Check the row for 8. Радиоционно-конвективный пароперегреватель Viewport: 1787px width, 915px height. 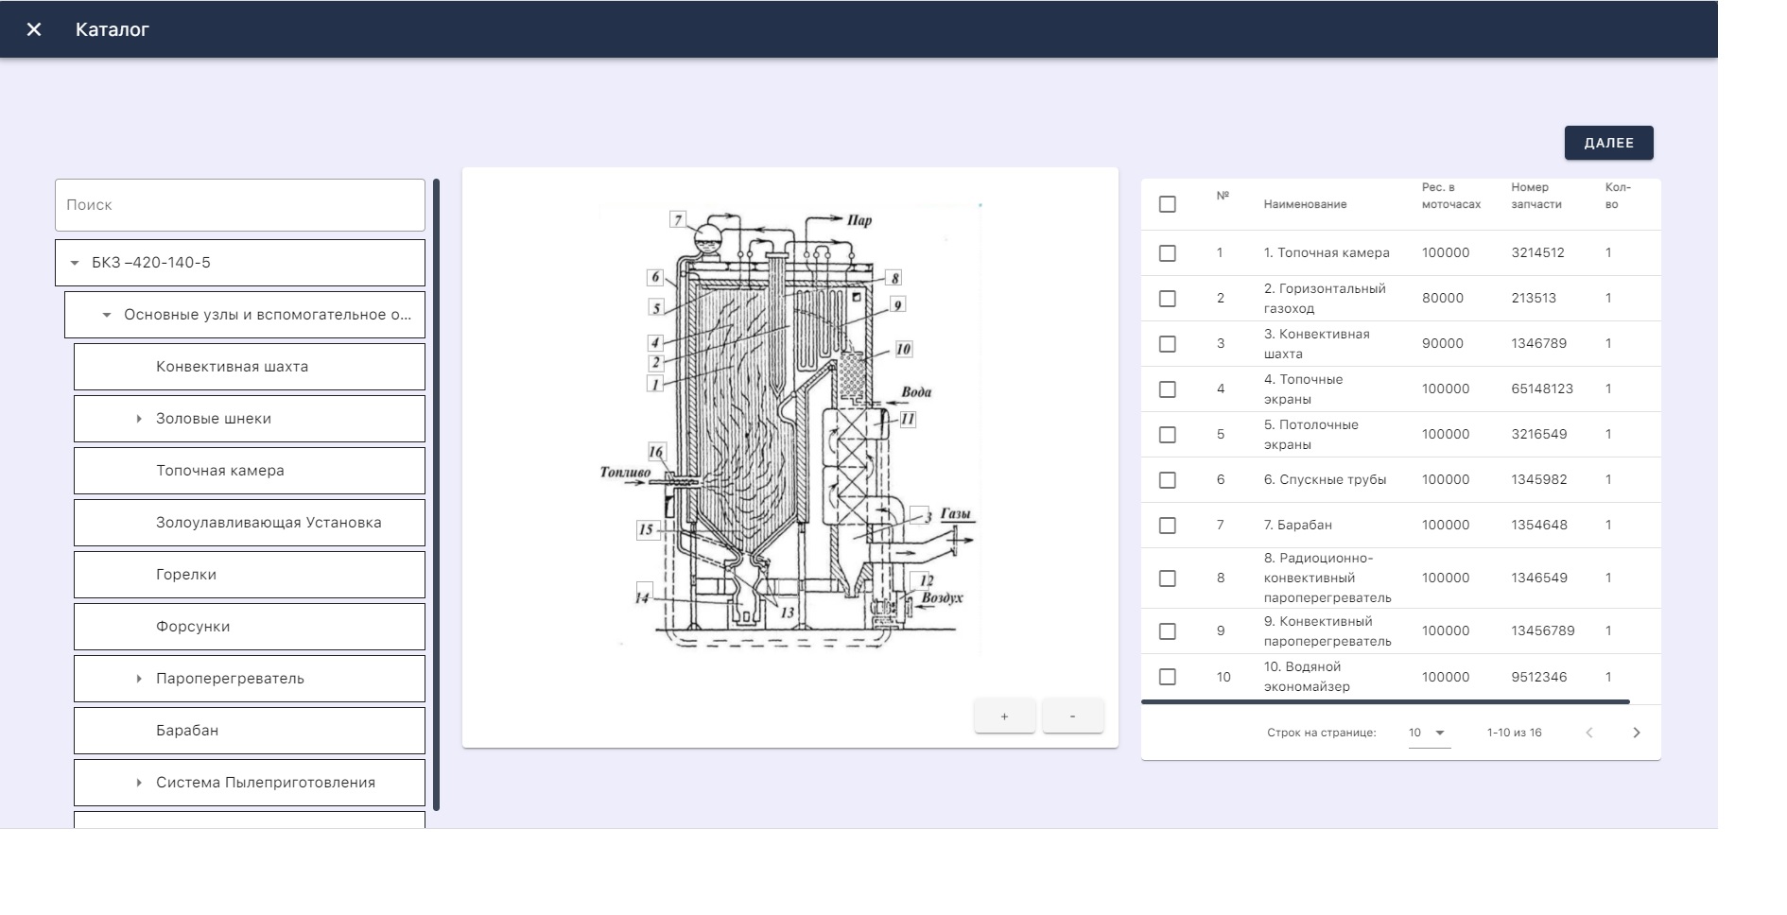[x=1168, y=578]
